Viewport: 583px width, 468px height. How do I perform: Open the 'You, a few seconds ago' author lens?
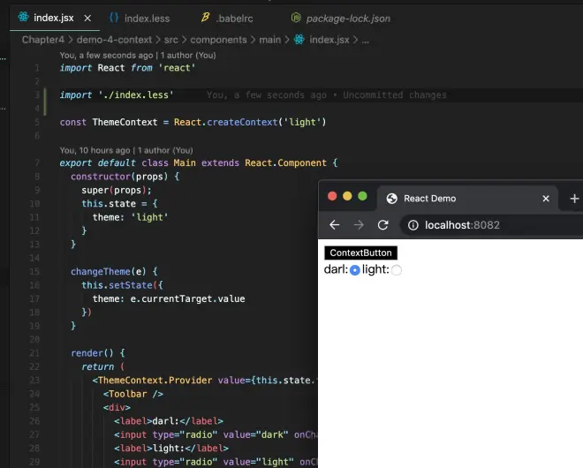138,55
